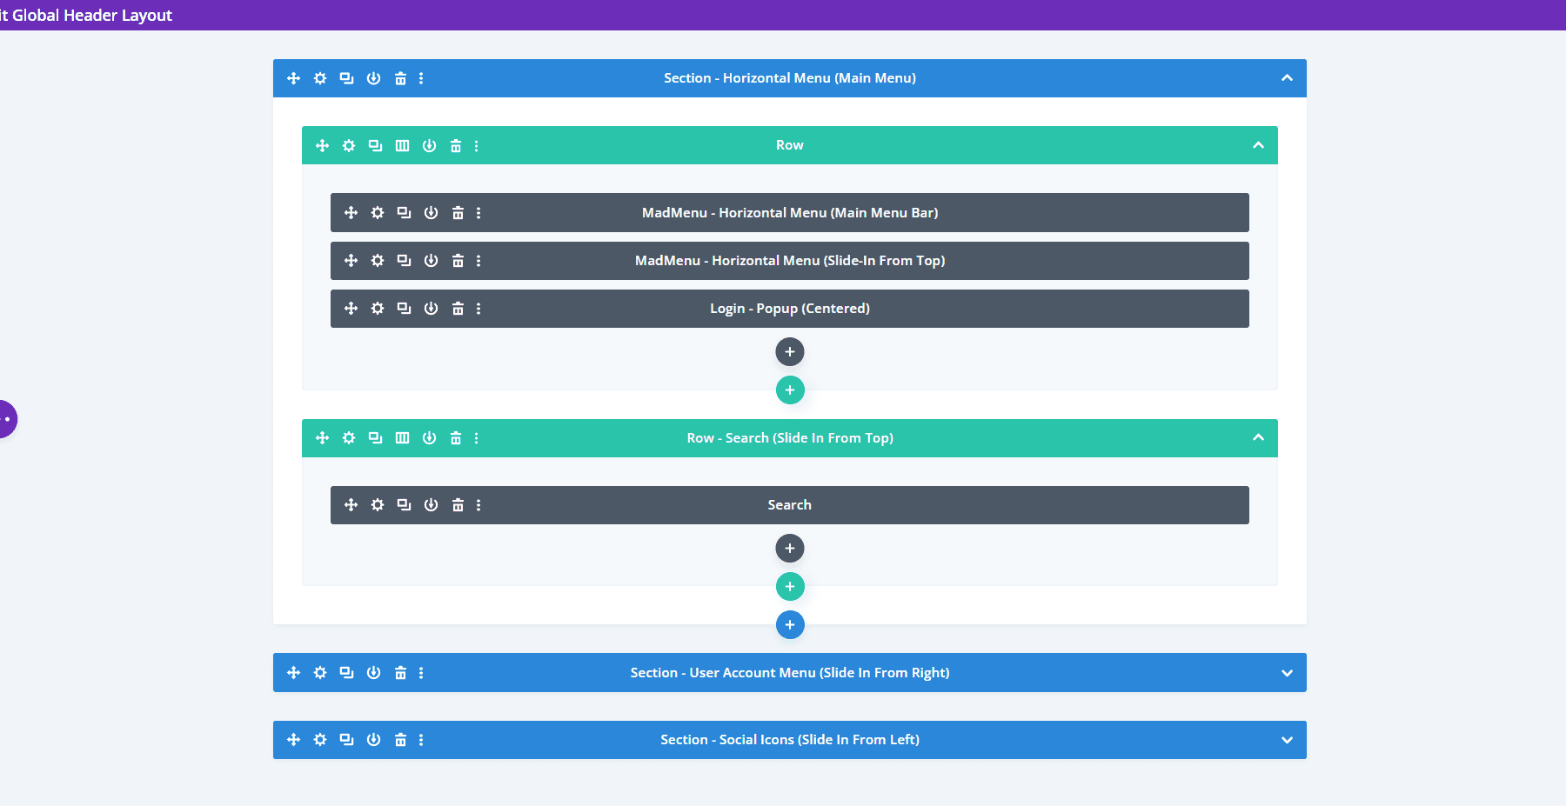
Task: Delete Row - Search (Slide In From Top)
Action: (x=456, y=438)
